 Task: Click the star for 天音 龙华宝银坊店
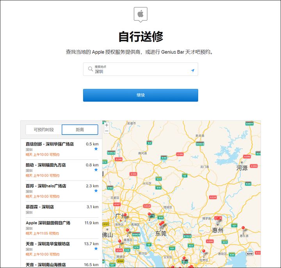pos(96,248)
